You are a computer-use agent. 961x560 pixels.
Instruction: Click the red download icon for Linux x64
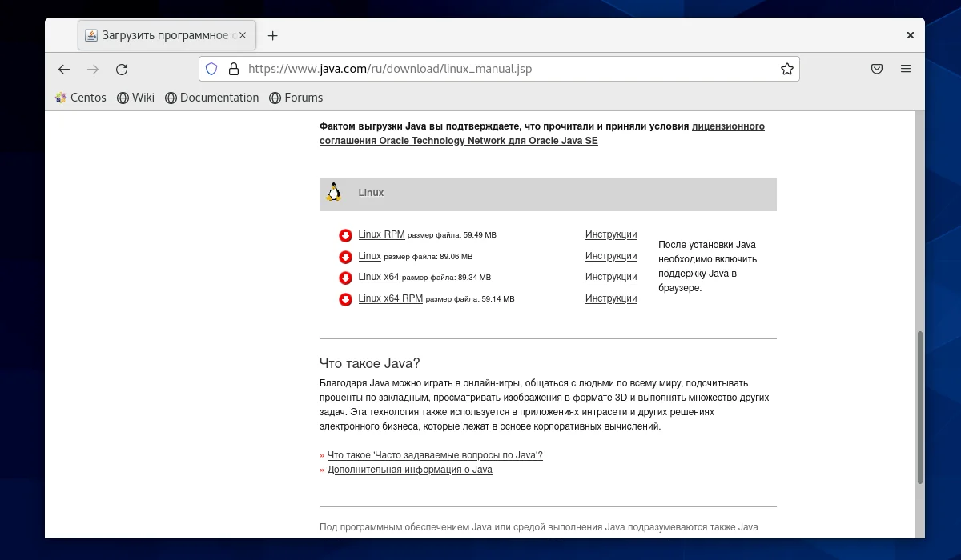pyautogui.click(x=345, y=278)
